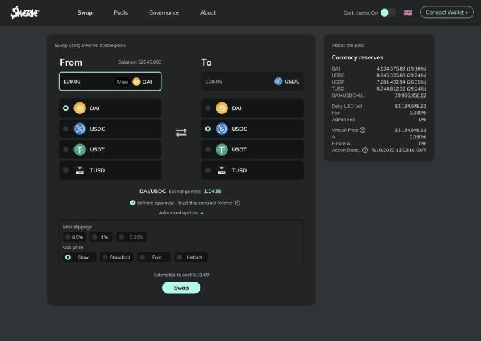Open the Governance nav item
This screenshot has height=341, width=481.
(164, 12)
